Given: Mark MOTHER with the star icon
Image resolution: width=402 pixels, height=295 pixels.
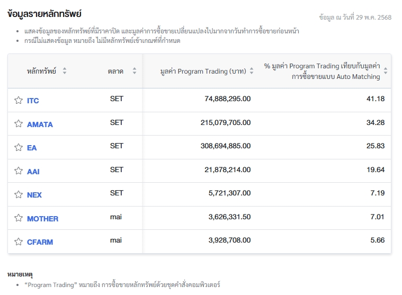Looking at the screenshot, I should point(19,218).
